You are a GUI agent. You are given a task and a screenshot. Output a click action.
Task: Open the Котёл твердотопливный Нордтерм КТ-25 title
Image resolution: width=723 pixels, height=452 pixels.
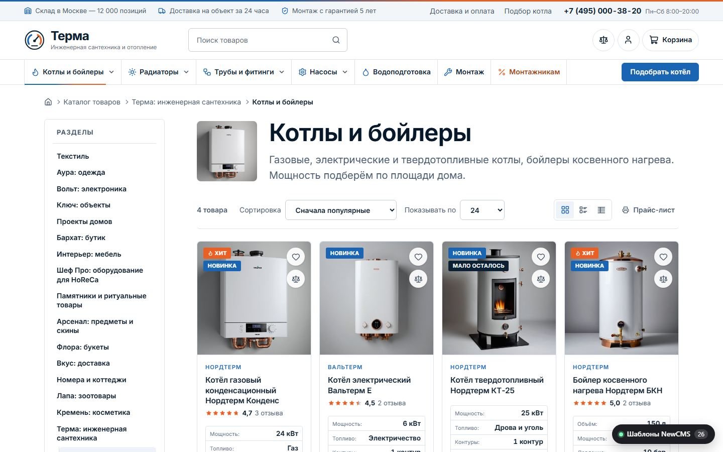(x=497, y=385)
